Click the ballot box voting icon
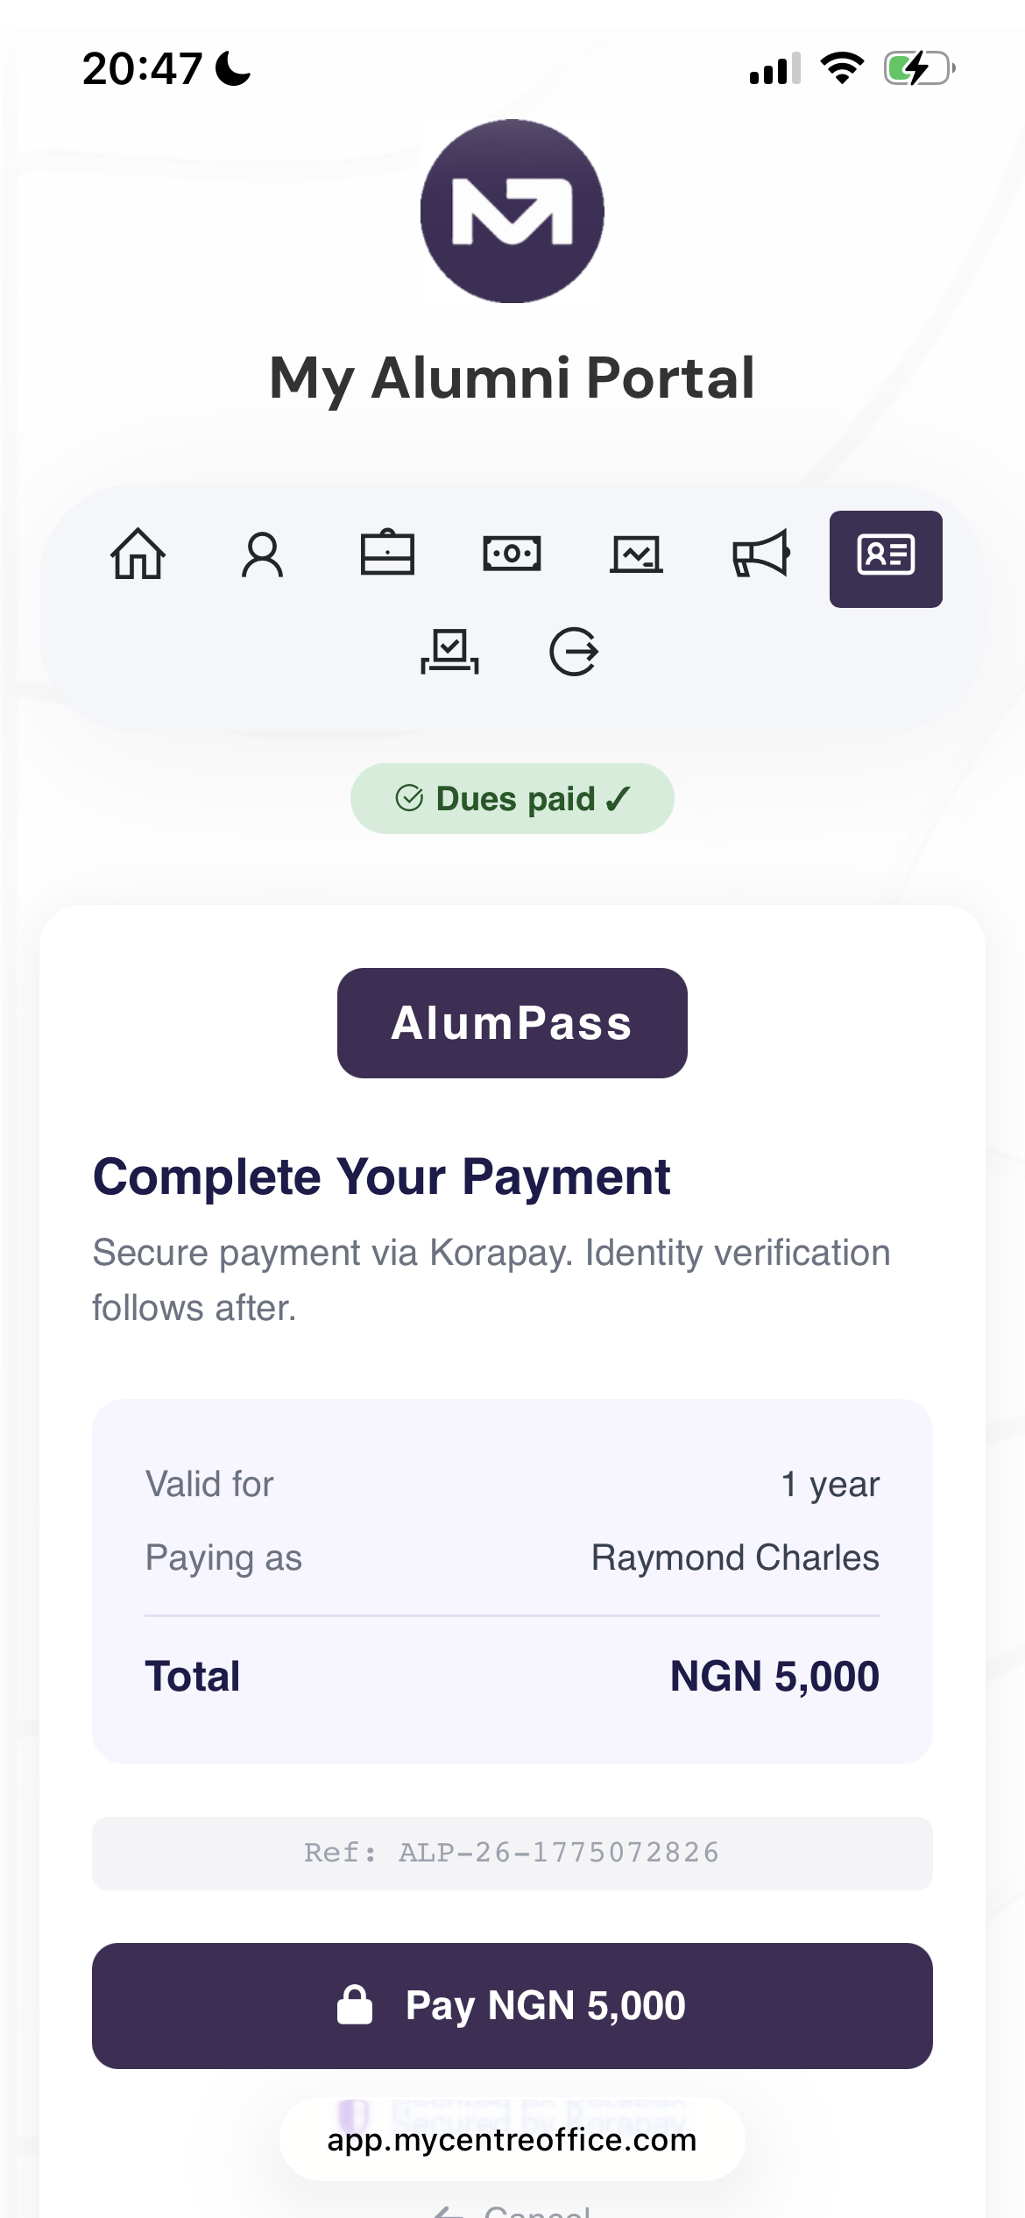 click(449, 650)
